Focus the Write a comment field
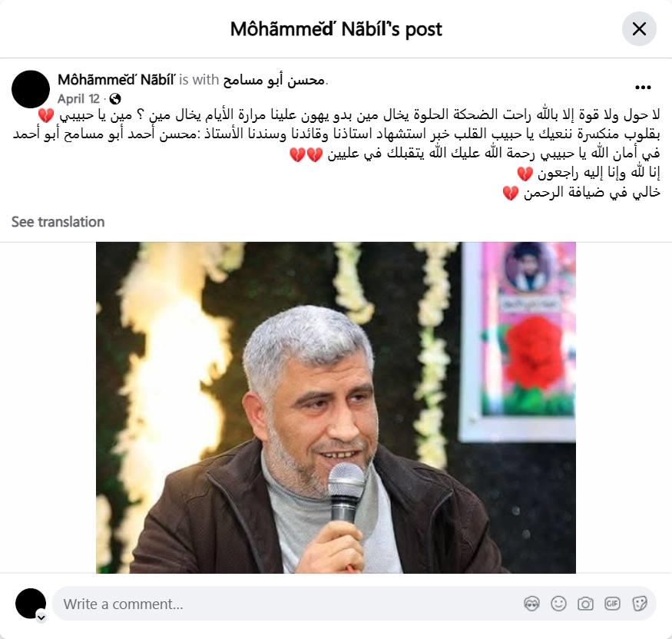 (x=291, y=604)
